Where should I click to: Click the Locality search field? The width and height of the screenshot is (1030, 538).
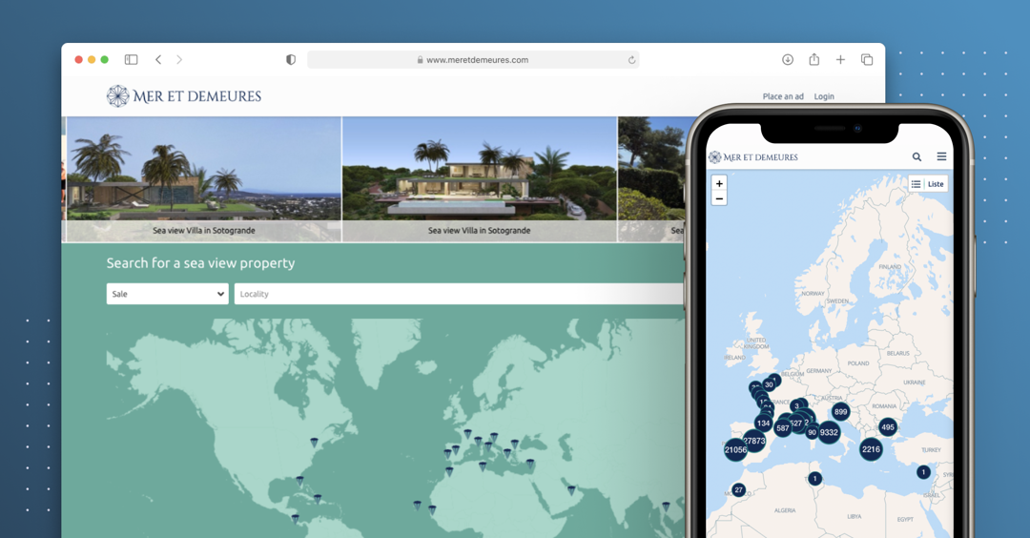pos(460,294)
